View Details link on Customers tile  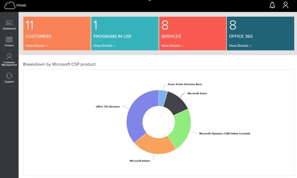[36, 46]
